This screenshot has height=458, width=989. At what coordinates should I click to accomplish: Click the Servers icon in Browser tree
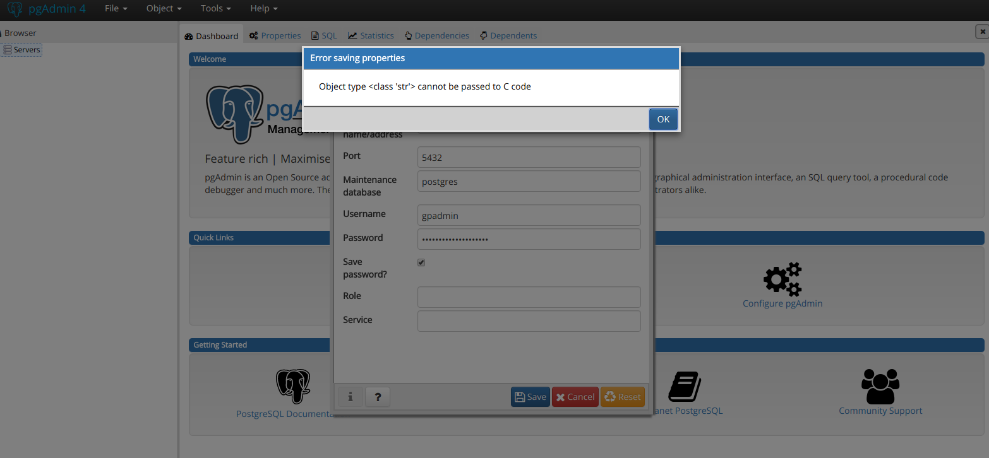8,50
